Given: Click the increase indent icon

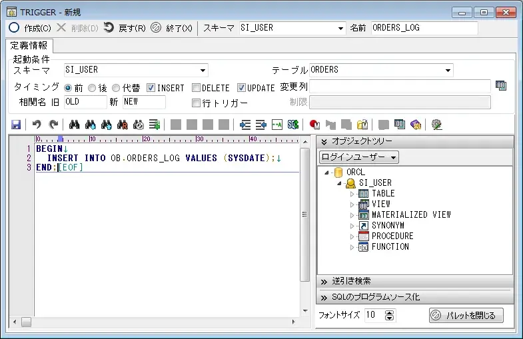Looking at the screenshot, I should click(x=245, y=125).
